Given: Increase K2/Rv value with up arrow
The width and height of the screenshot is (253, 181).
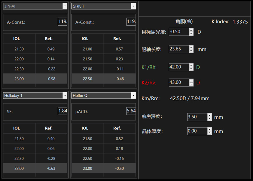Looking at the screenshot, I should [x=191, y=81].
